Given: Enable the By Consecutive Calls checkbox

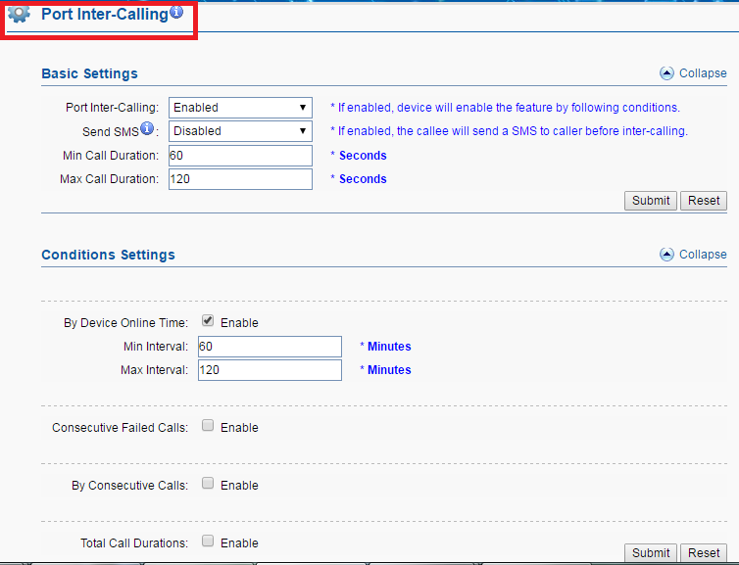Looking at the screenshot, I should [208, 484].
